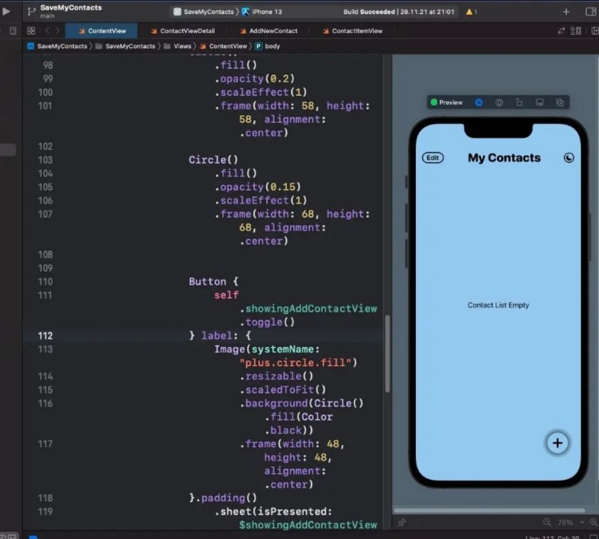Image resolution: width=599 pixels, height=539 pixels.
Task: Zoom out the preview canvas
Action: 546,522
